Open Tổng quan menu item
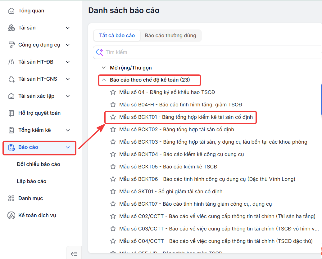 pyautogui.click(x=31, y=11)
